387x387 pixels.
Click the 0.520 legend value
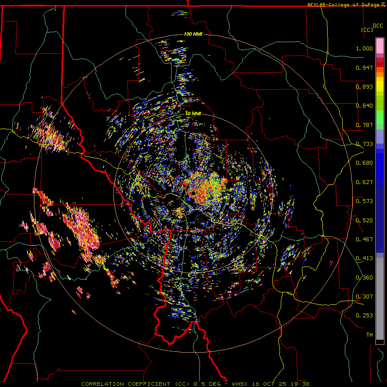[x=364, y=220]
